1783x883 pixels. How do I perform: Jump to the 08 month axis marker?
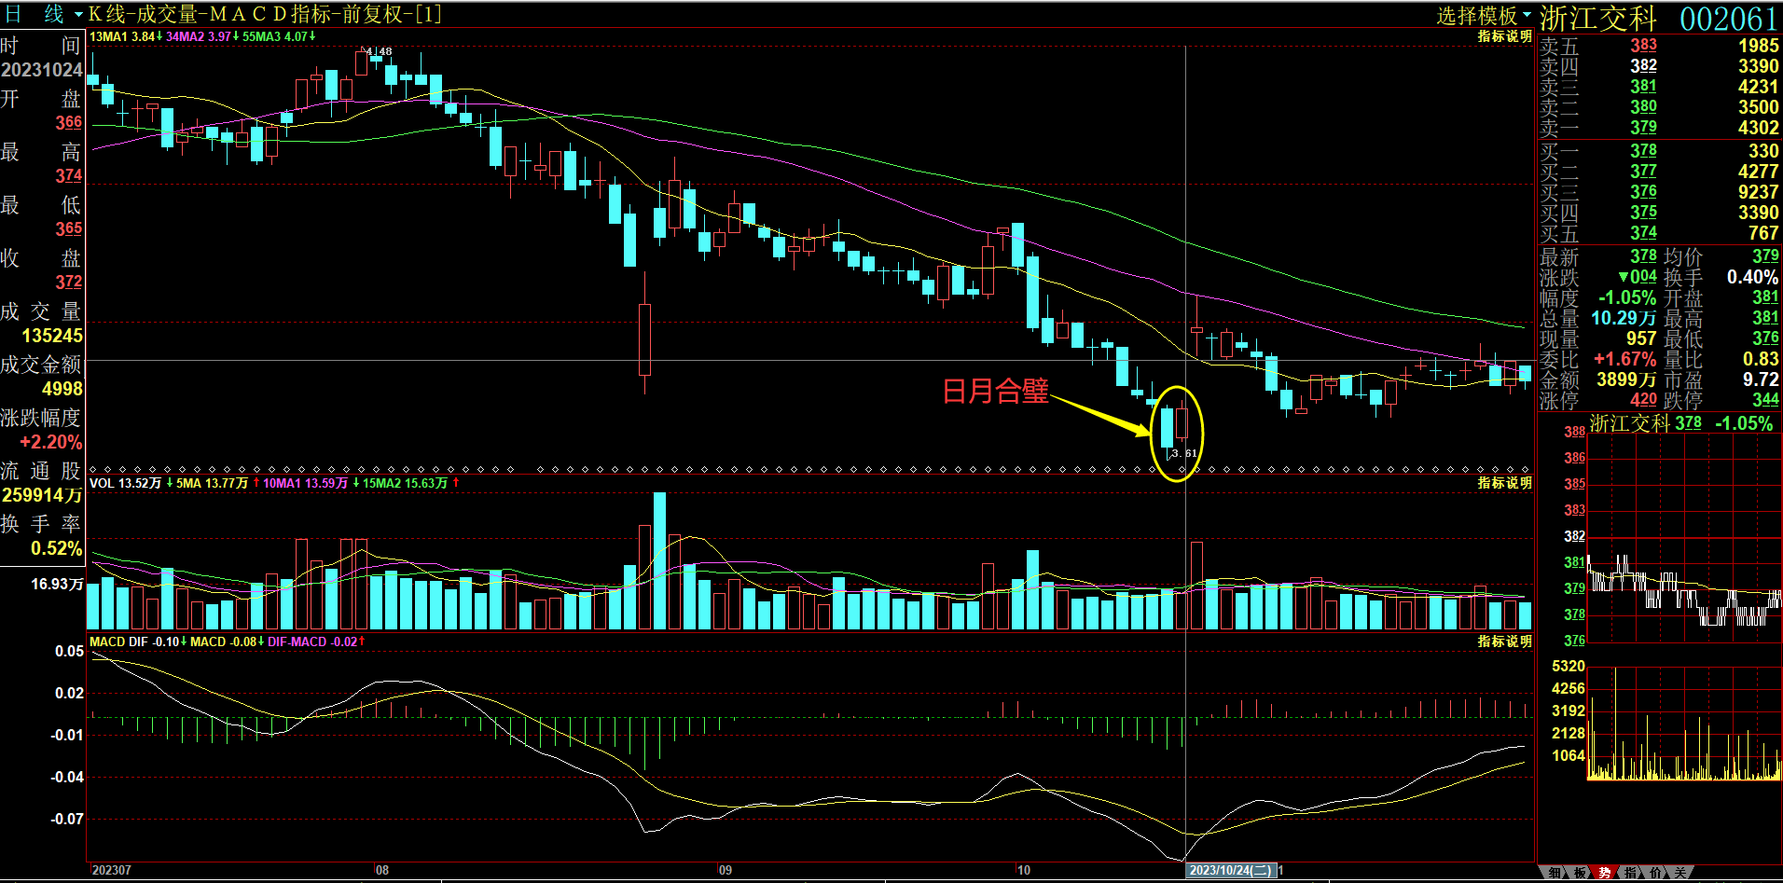(x=382, y=870)
